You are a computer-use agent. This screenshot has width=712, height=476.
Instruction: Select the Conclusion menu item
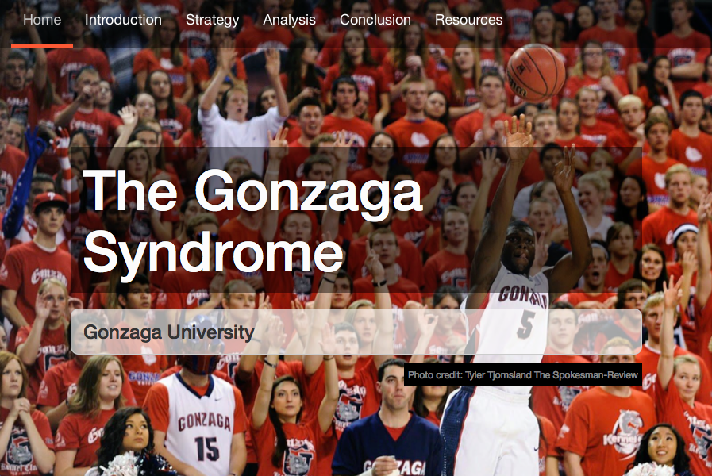click(x=375, y=20)
